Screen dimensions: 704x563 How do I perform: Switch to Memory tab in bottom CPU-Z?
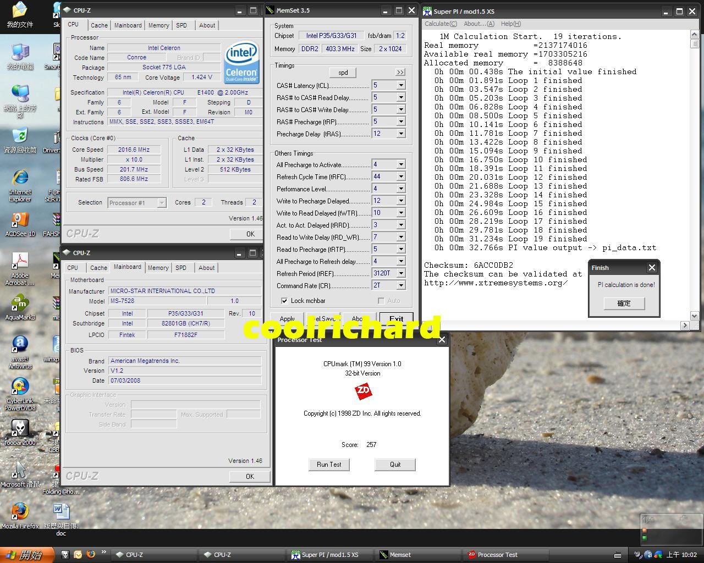(x=158, y=268)
